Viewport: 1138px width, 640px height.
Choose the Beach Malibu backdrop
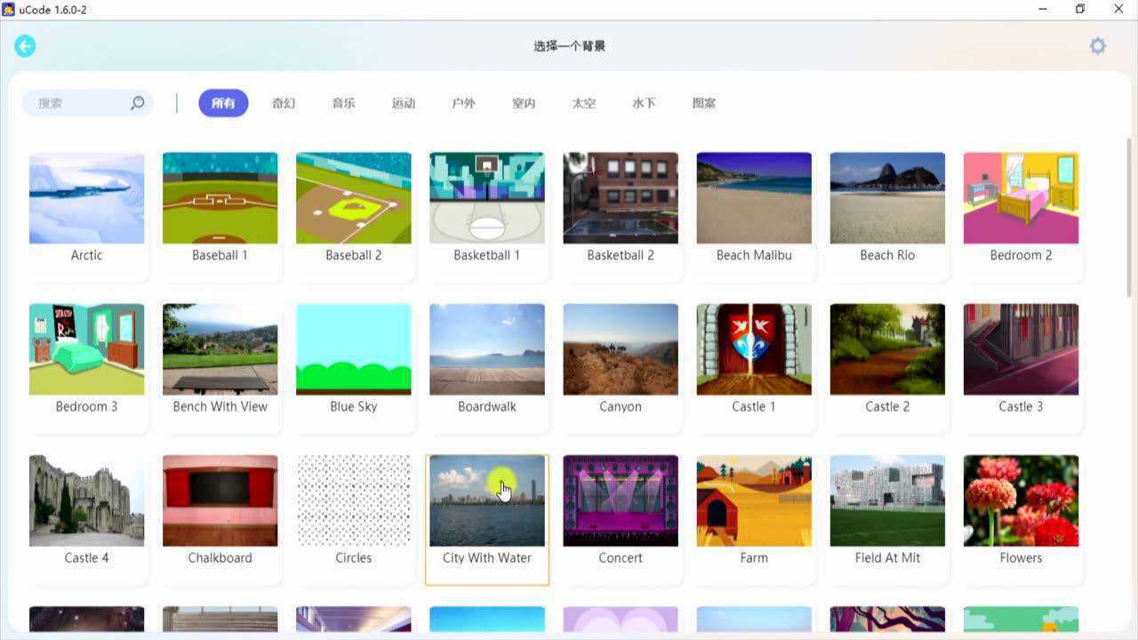(753, 197)
